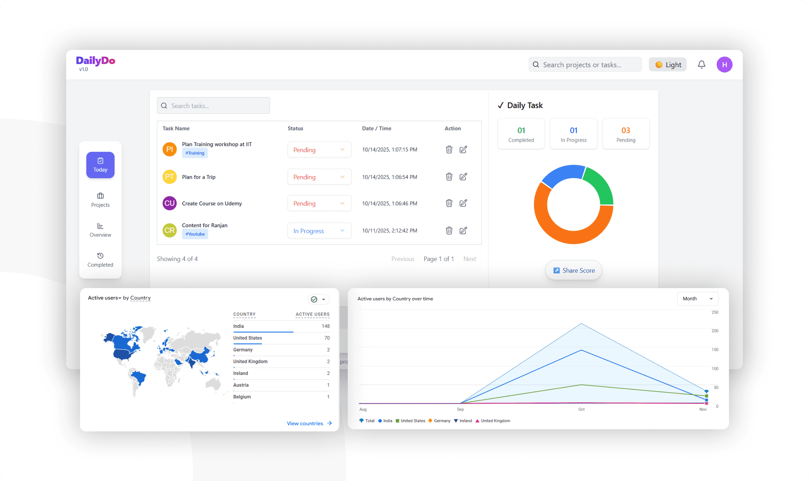Open status dropdown for Plan for a Trip
Image resolution: width=809 pixels, height=481 pixels.
coord(319,177)
